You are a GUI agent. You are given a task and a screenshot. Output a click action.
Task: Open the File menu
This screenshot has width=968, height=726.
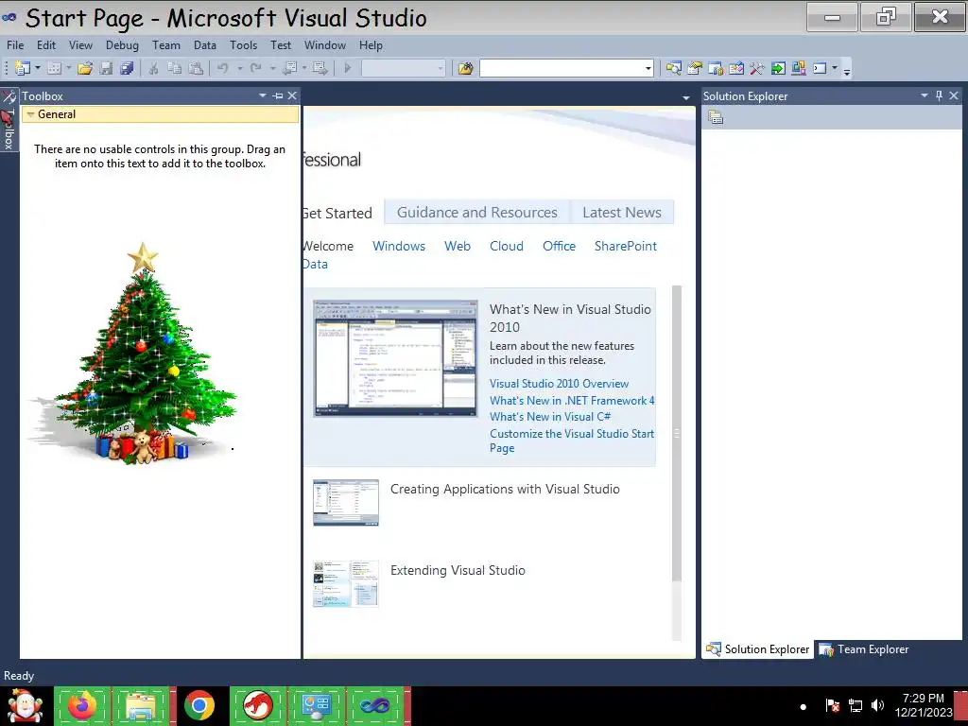(15, 45)
